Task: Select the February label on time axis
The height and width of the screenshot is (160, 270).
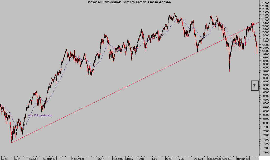Action: 118,159
